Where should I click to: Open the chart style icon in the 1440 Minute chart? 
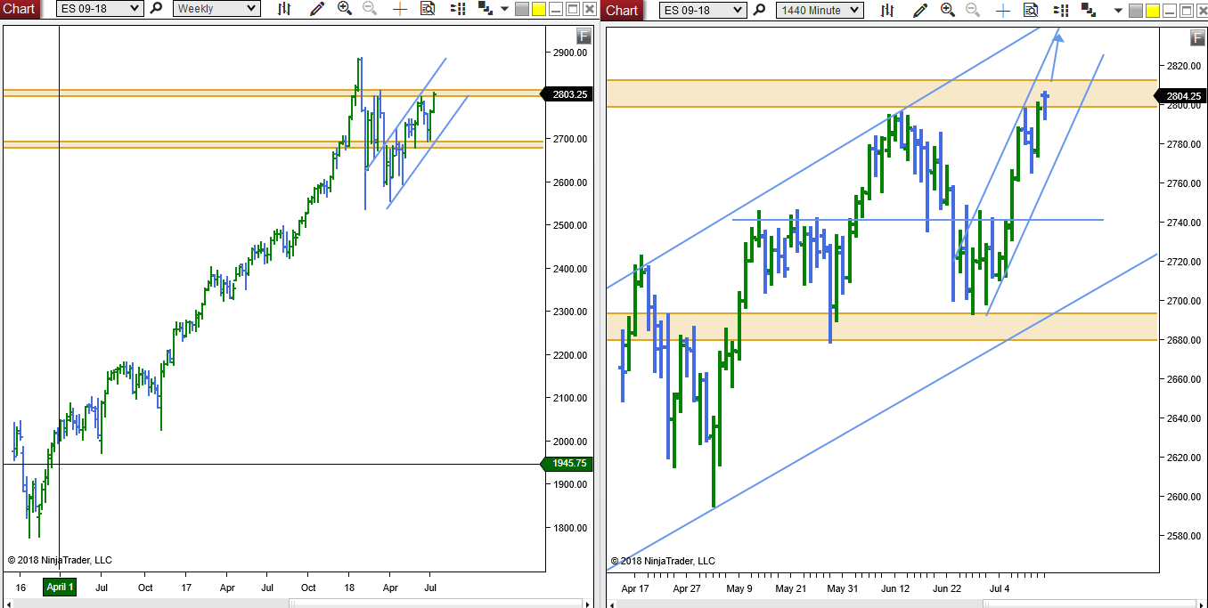point(887,10)
